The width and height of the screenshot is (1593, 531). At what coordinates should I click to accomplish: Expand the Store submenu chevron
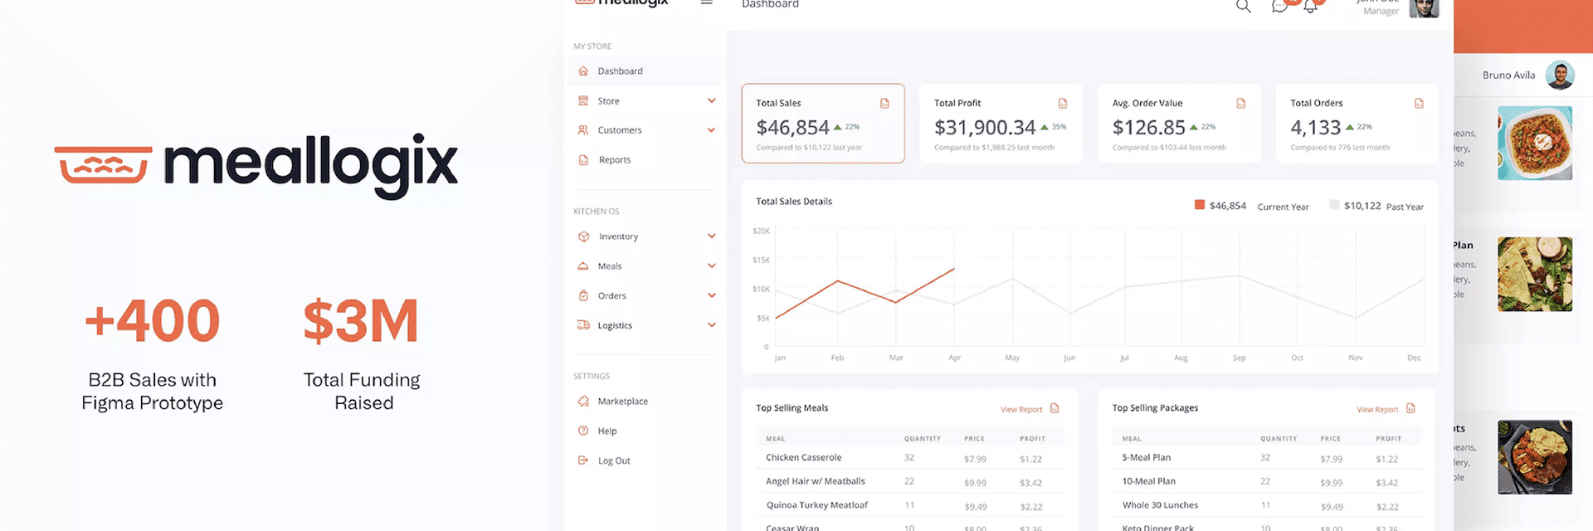pyautogui.click(x=711, y=101)
